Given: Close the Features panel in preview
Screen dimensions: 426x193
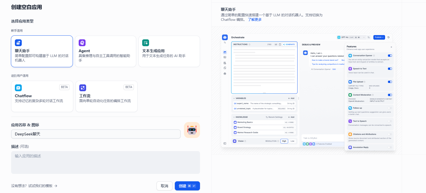Looking at the screenshot, I should click(x=391, y=47).
